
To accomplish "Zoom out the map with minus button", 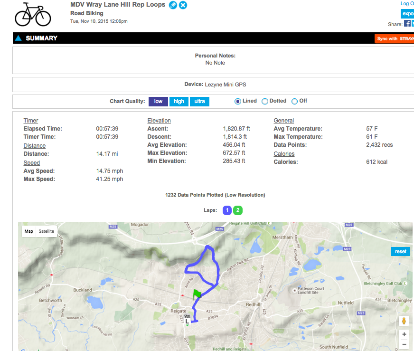I will click(x=404, y=344).
